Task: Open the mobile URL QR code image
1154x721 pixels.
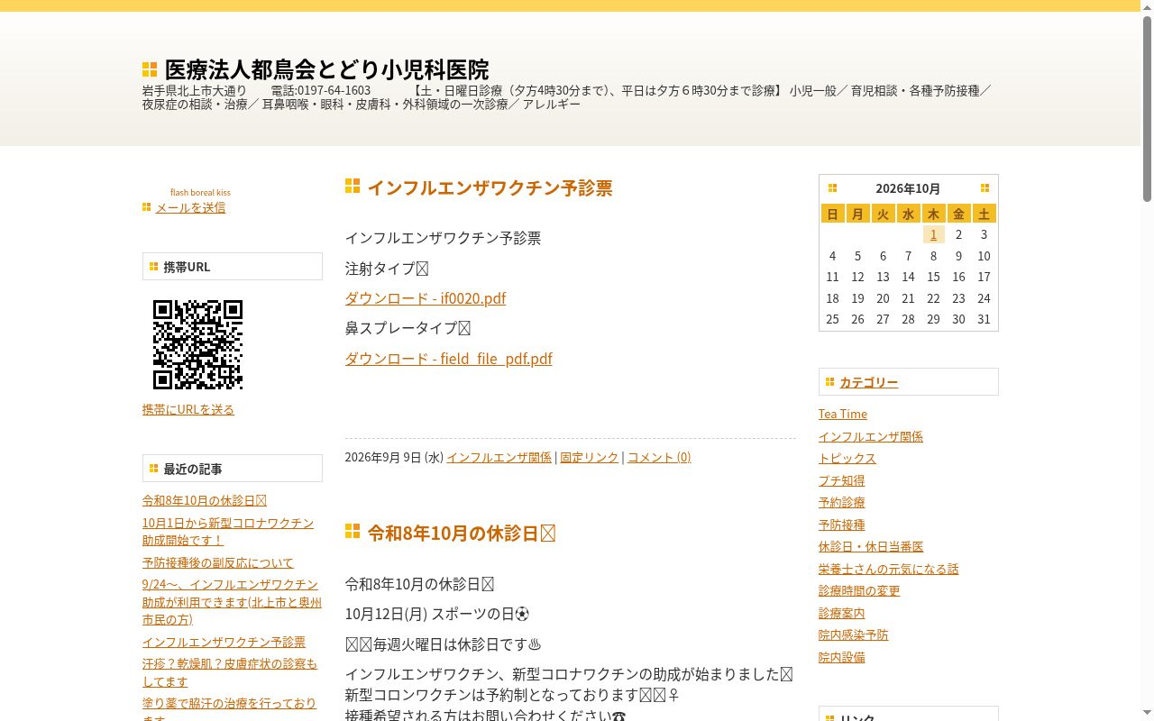Action: (x=197, y=344)
